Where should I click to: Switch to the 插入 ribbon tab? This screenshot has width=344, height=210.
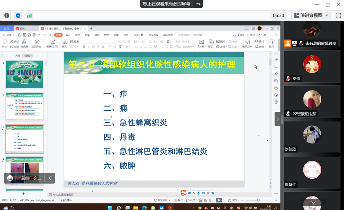pyautogui.click(x=67, y=35)
